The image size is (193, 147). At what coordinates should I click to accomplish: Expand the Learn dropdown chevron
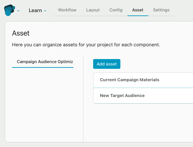point(45,11)
